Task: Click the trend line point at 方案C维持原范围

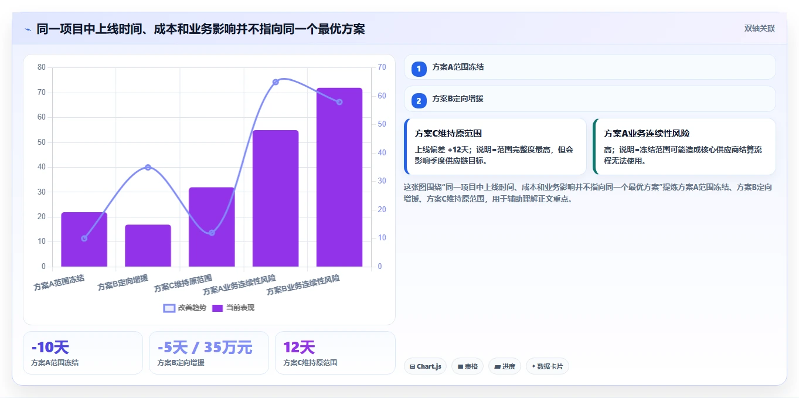Action: click(212, 233)
